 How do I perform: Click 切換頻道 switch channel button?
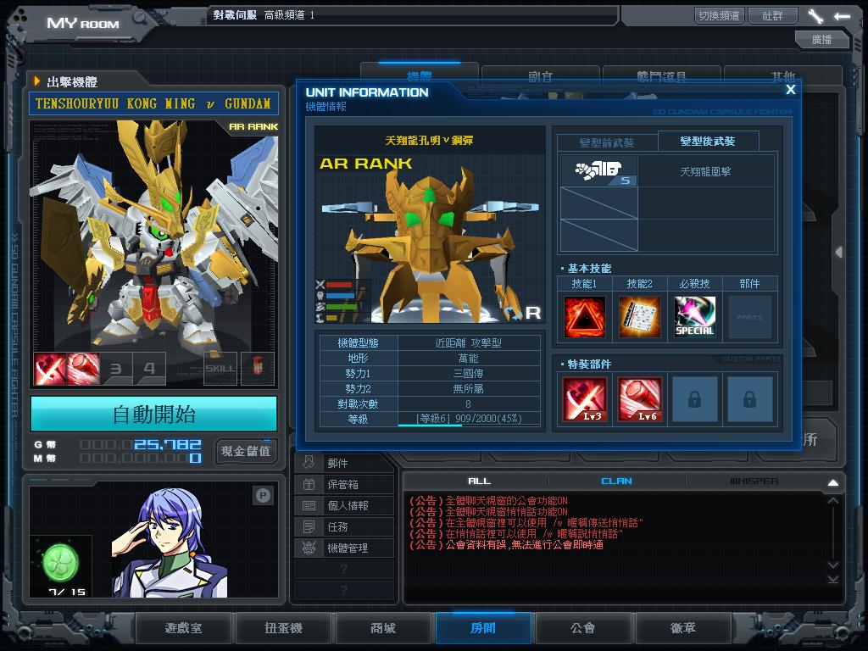coord(719,15)
